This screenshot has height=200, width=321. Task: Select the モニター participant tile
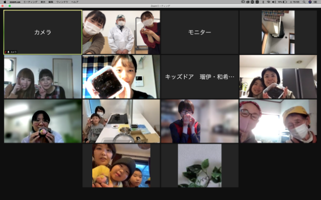coord(200,32)
